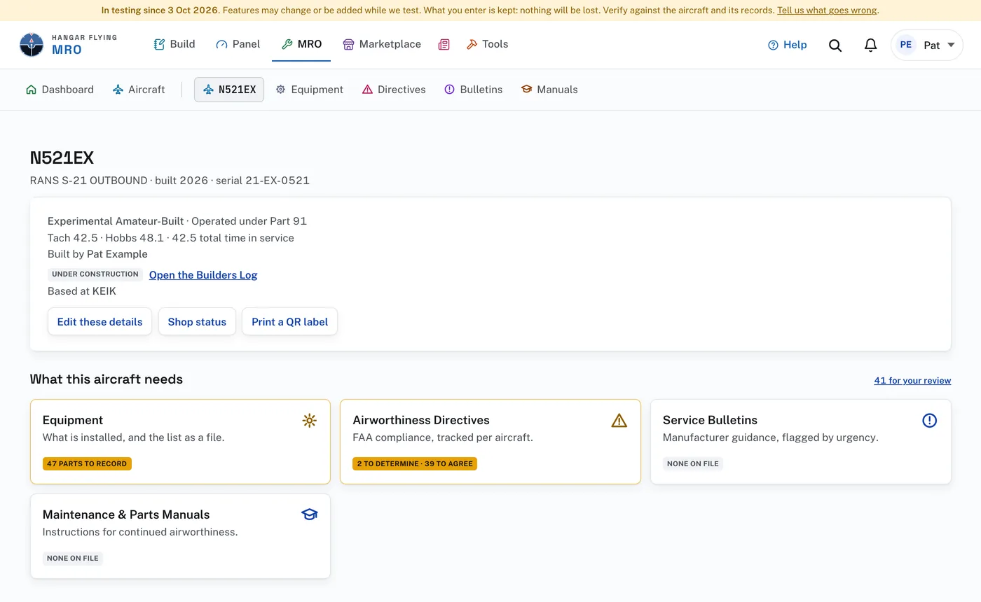Switch to the Build tab

tap(174, 44)
